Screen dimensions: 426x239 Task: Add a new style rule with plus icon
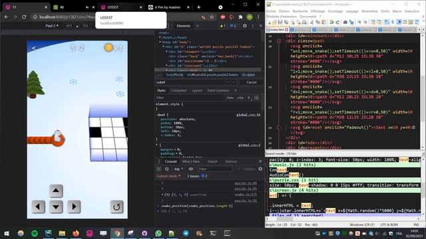(248, 98)
